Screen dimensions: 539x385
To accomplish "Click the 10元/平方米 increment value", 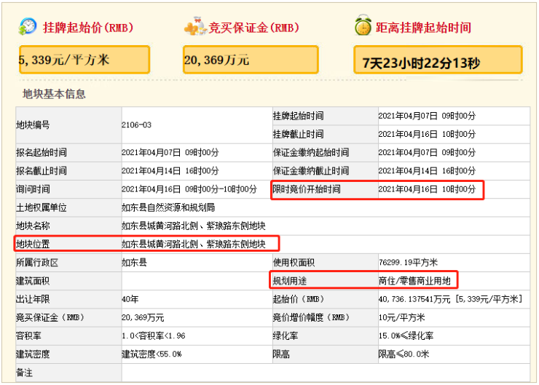I will coord(402,317).
